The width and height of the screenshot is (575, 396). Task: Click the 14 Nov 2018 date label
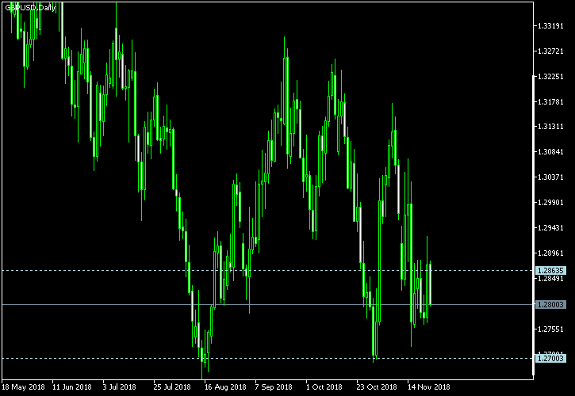tap(429, 387)
